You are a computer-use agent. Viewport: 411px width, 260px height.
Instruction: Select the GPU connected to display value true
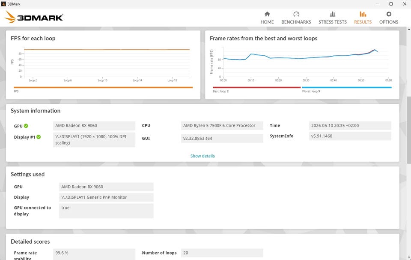pyautogui.click(x=106, y=211)
